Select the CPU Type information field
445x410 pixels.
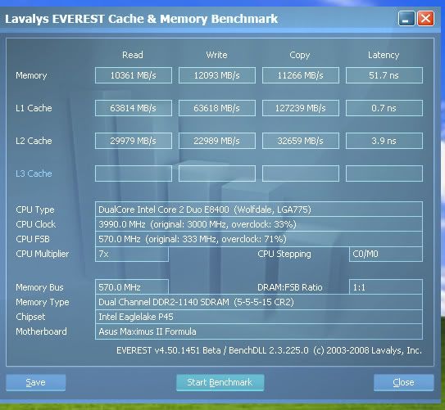coord(258,210)
